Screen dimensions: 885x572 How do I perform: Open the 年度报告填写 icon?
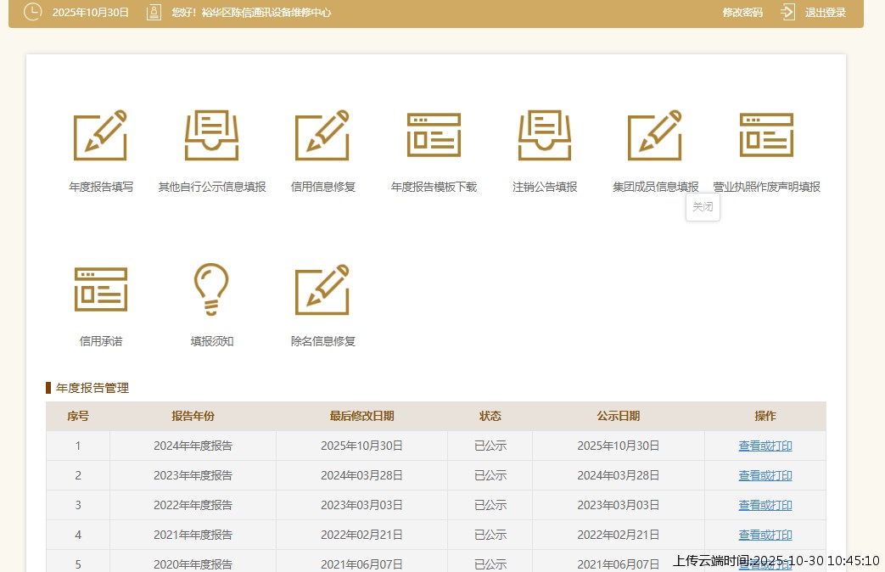pos(101,135)
